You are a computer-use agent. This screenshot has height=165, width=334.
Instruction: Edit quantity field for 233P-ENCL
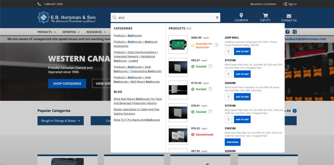click(x=228, y=52)
